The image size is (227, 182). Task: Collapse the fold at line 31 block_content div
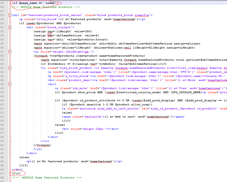[10, 27]
